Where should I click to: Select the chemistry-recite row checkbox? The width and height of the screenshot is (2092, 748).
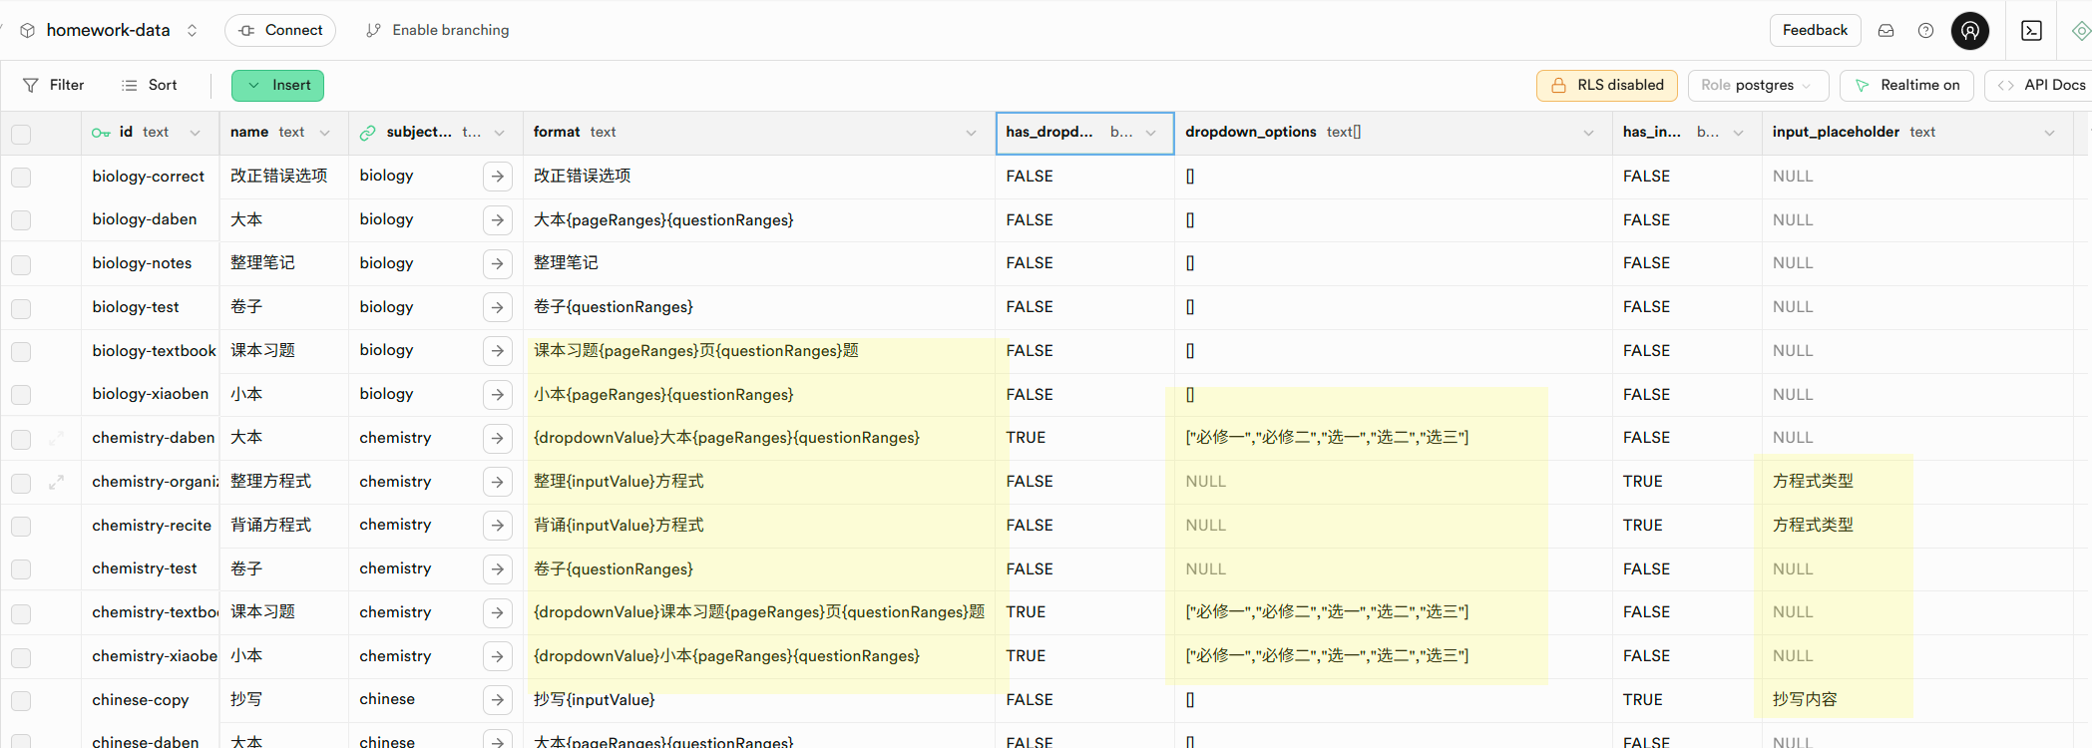pos(21,527)
